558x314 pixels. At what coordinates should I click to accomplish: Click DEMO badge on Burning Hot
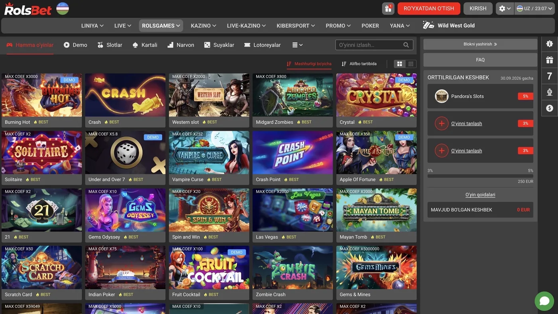pos(69,80)
